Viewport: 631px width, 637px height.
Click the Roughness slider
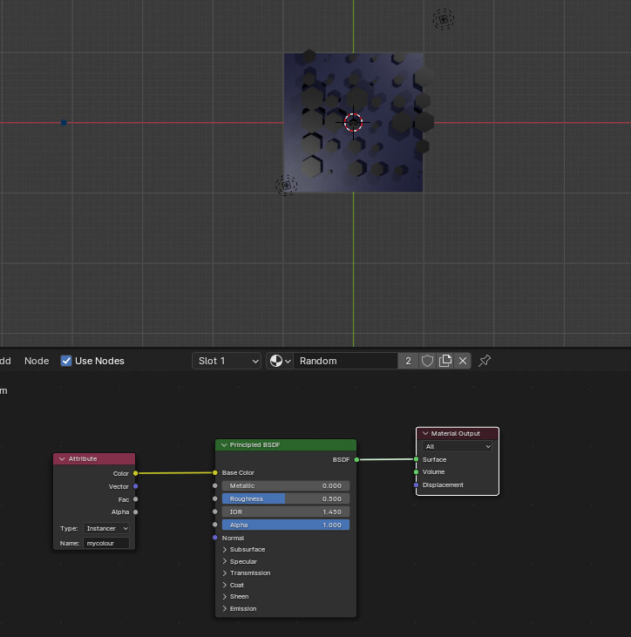[x=286, y=498]
